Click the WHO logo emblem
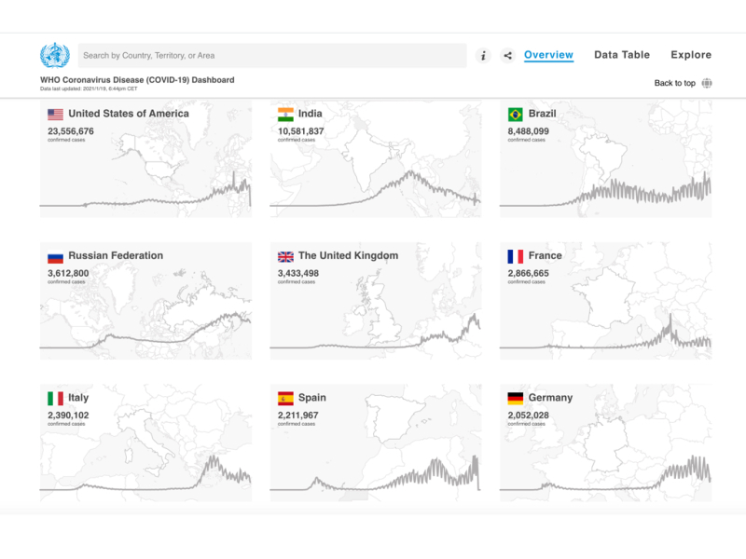 click(x=55, y=55)
